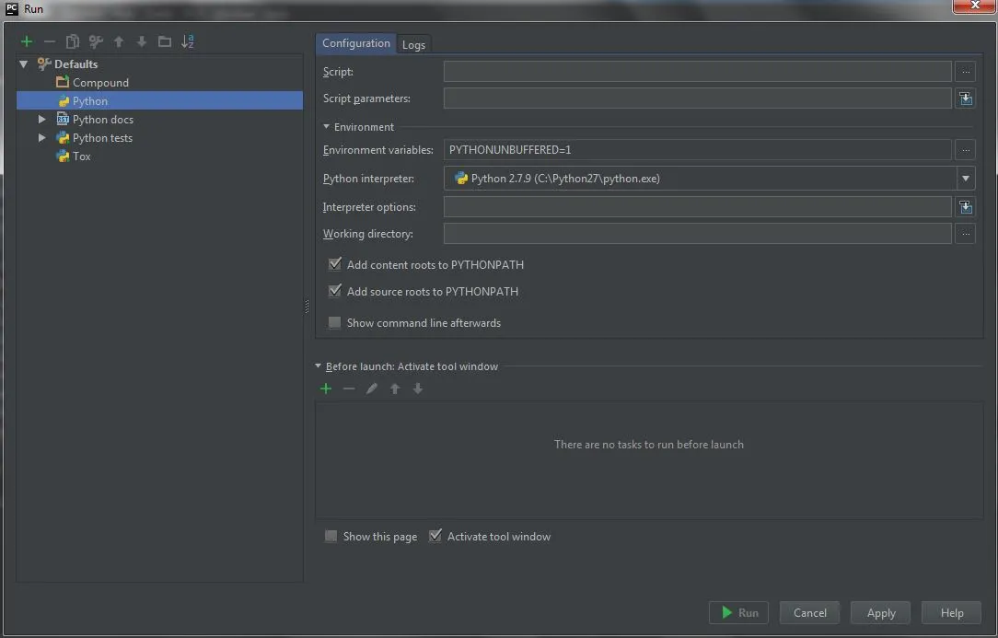
Task: Open the edit defaults wrench icon
Action: (x=96, y=42)
